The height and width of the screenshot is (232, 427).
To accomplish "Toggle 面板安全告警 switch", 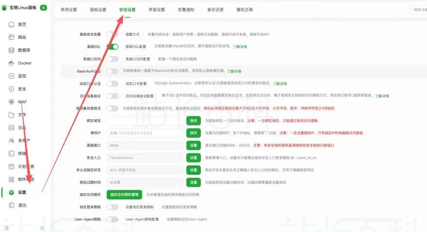I will click(113, 34).
